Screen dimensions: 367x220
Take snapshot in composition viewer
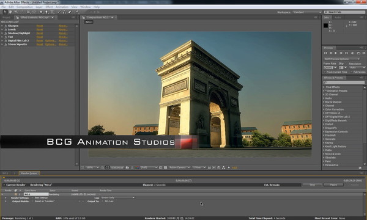point(127,167)
